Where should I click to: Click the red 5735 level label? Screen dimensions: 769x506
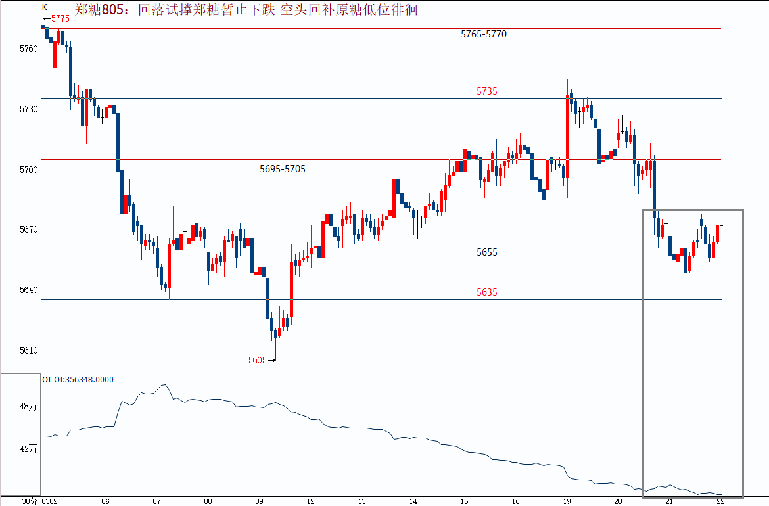[x=486, y=91]
